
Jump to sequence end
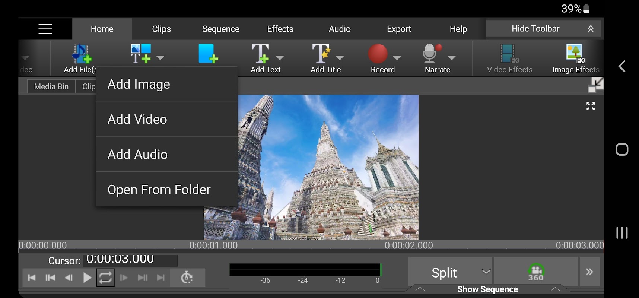(x=160, y=278)
